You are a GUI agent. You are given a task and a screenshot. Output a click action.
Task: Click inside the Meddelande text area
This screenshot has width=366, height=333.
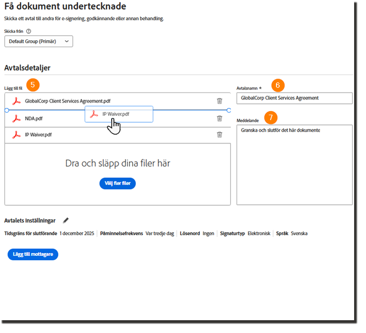click(x=294, y=165)
